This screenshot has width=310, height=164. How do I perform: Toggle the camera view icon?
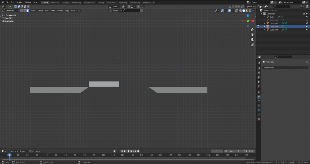coord(252,40)
